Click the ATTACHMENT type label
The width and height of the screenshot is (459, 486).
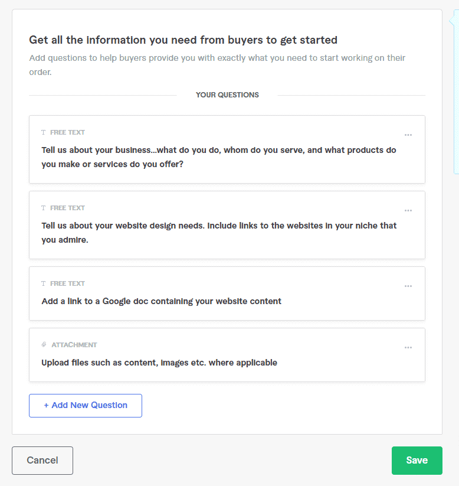coord(74,345)
